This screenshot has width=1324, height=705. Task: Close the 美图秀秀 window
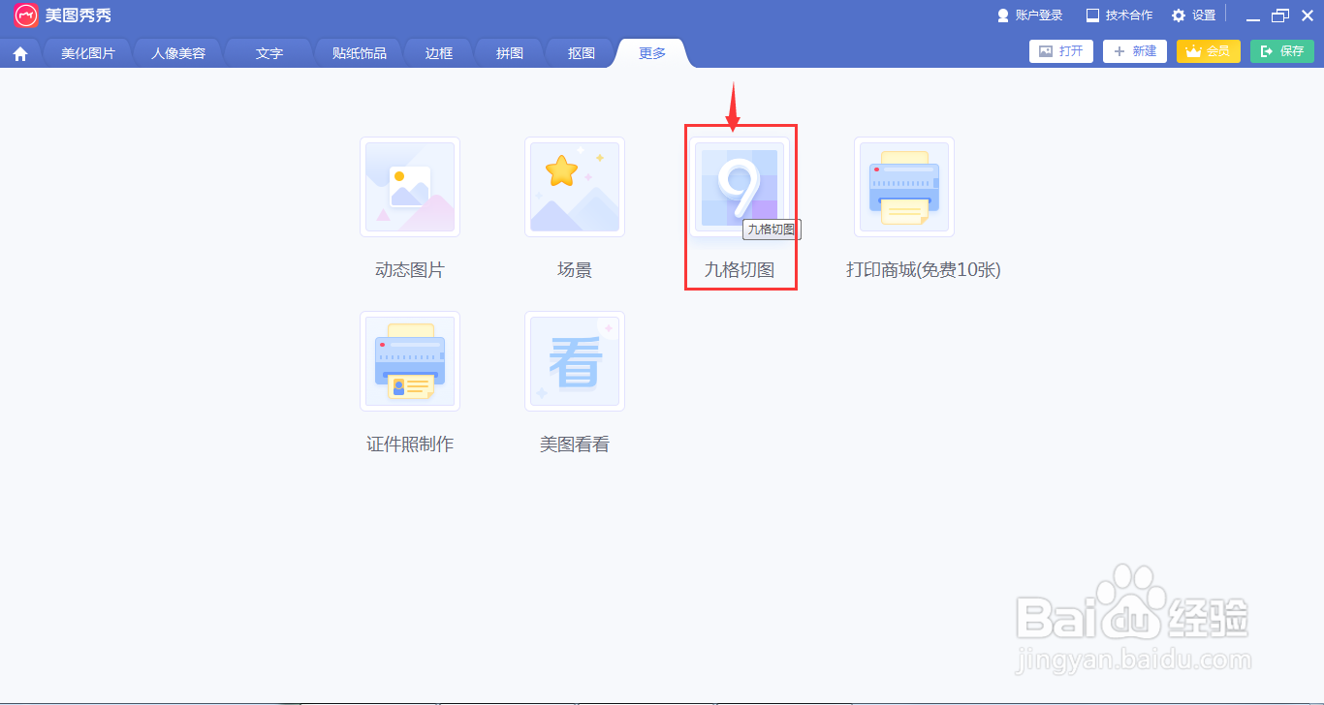pos(1307,16)
